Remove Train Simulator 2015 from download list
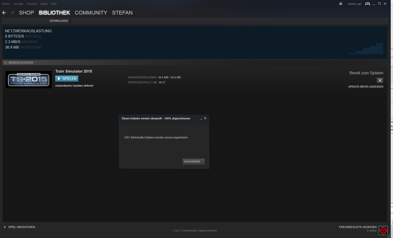This screenshot has height=238, width=393. 380,80
